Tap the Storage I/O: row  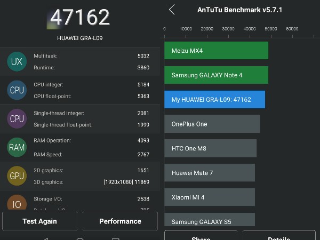(91, 199)
